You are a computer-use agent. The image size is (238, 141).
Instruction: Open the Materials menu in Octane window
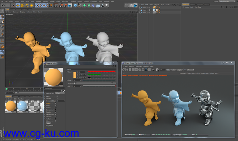pyautogui.click(x=139, y=66)
